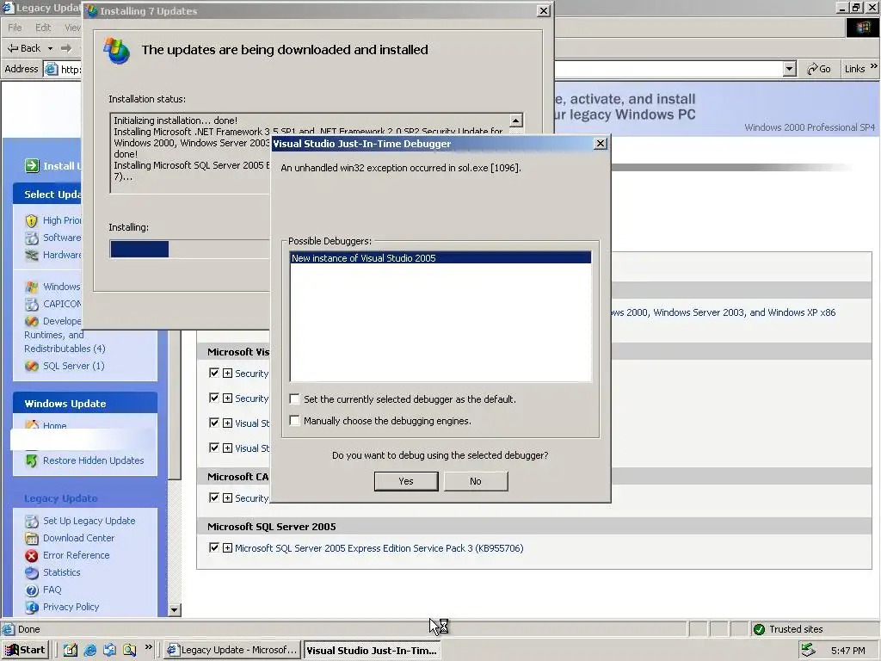Click the Outlook Express quick launch icon
Viewport: 881px width, 661px height.
click(109, 650)
